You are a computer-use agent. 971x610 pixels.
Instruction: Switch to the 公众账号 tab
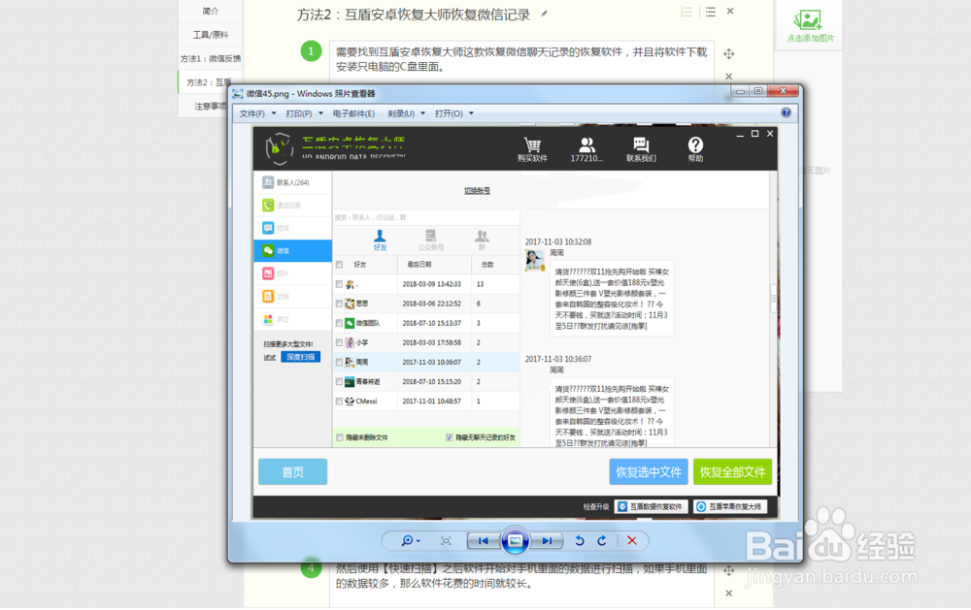[x=431, y=241]
